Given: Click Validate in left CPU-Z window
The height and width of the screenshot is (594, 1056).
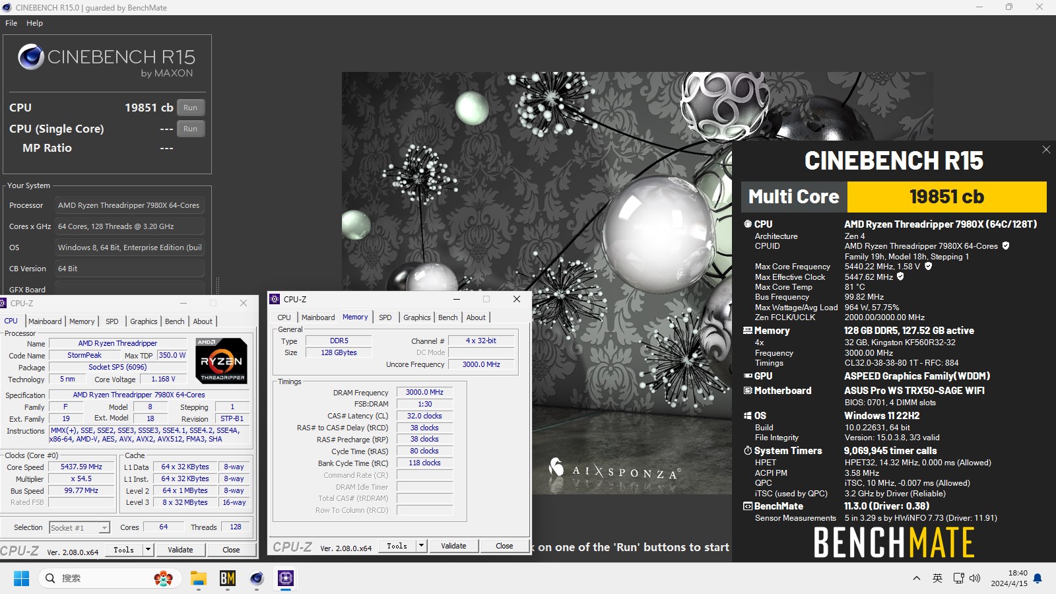Looking at the screenshot, I should (x=180, y=549).
